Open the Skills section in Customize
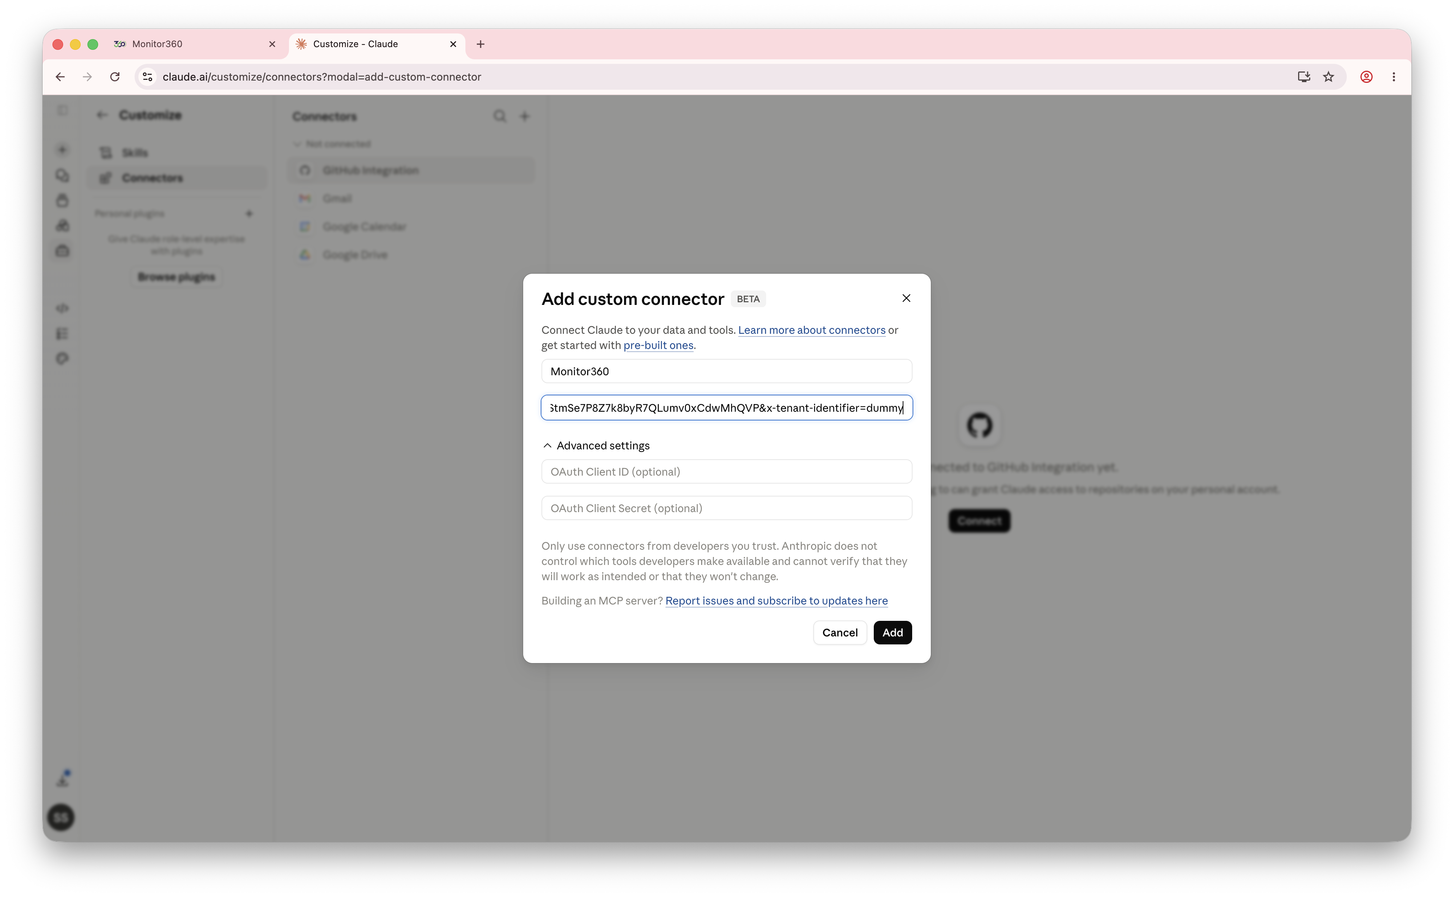1454x898 pixels. 177,152
